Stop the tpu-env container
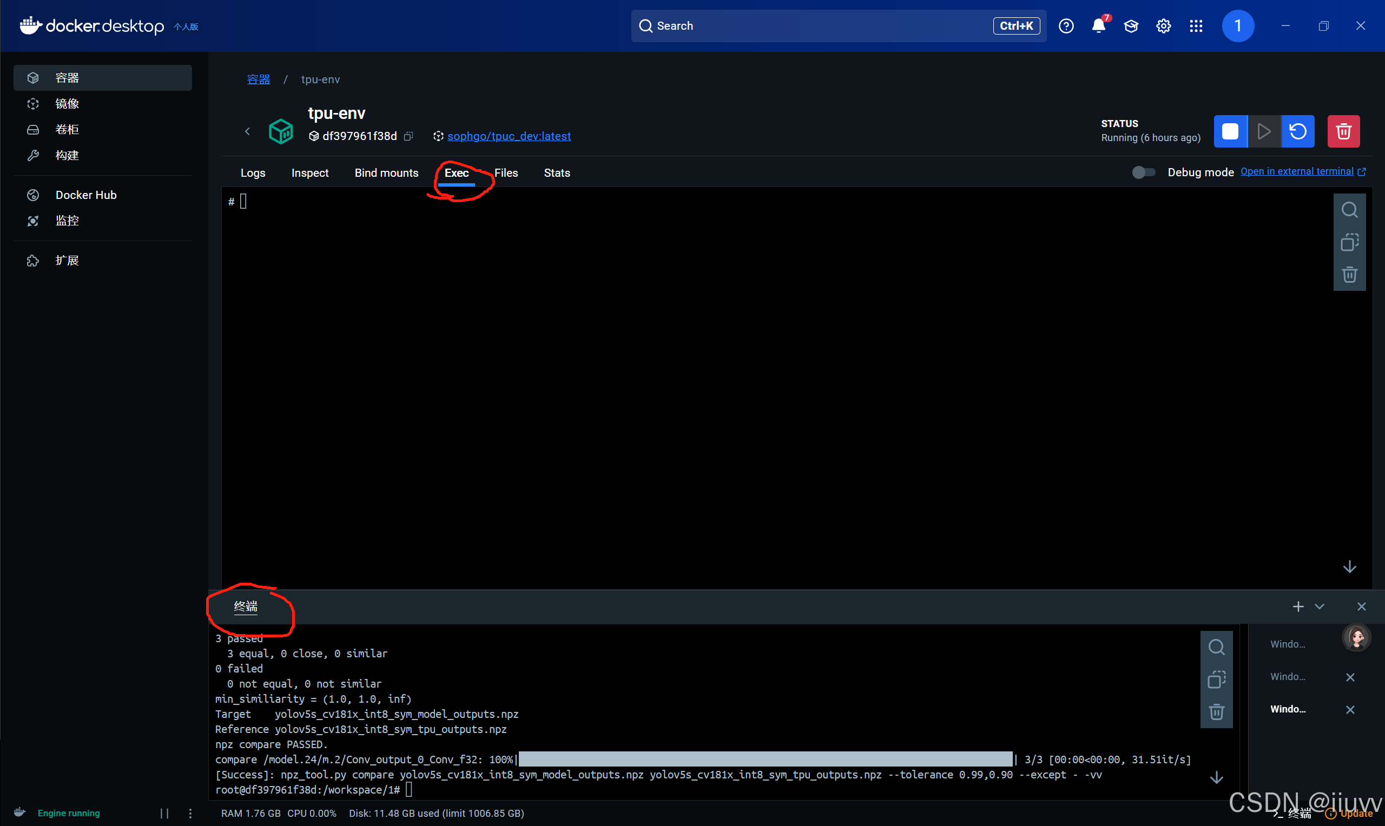The height and width of the screenshot is (826, 1385). (1230, 131)
